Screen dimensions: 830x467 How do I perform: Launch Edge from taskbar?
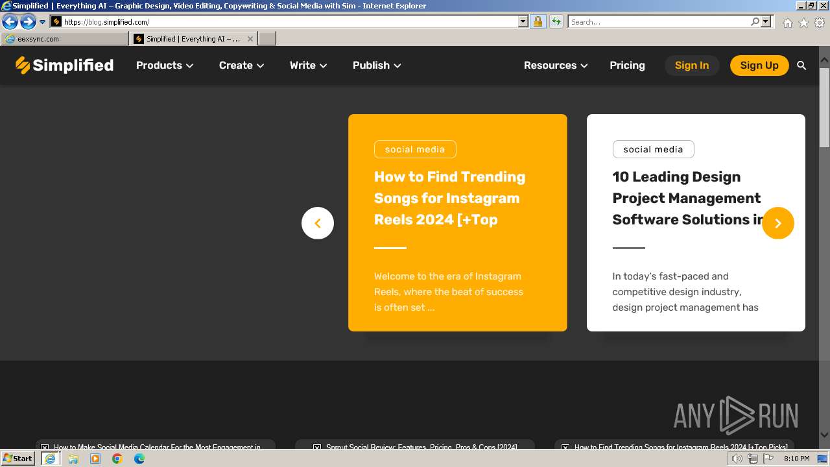139,459
